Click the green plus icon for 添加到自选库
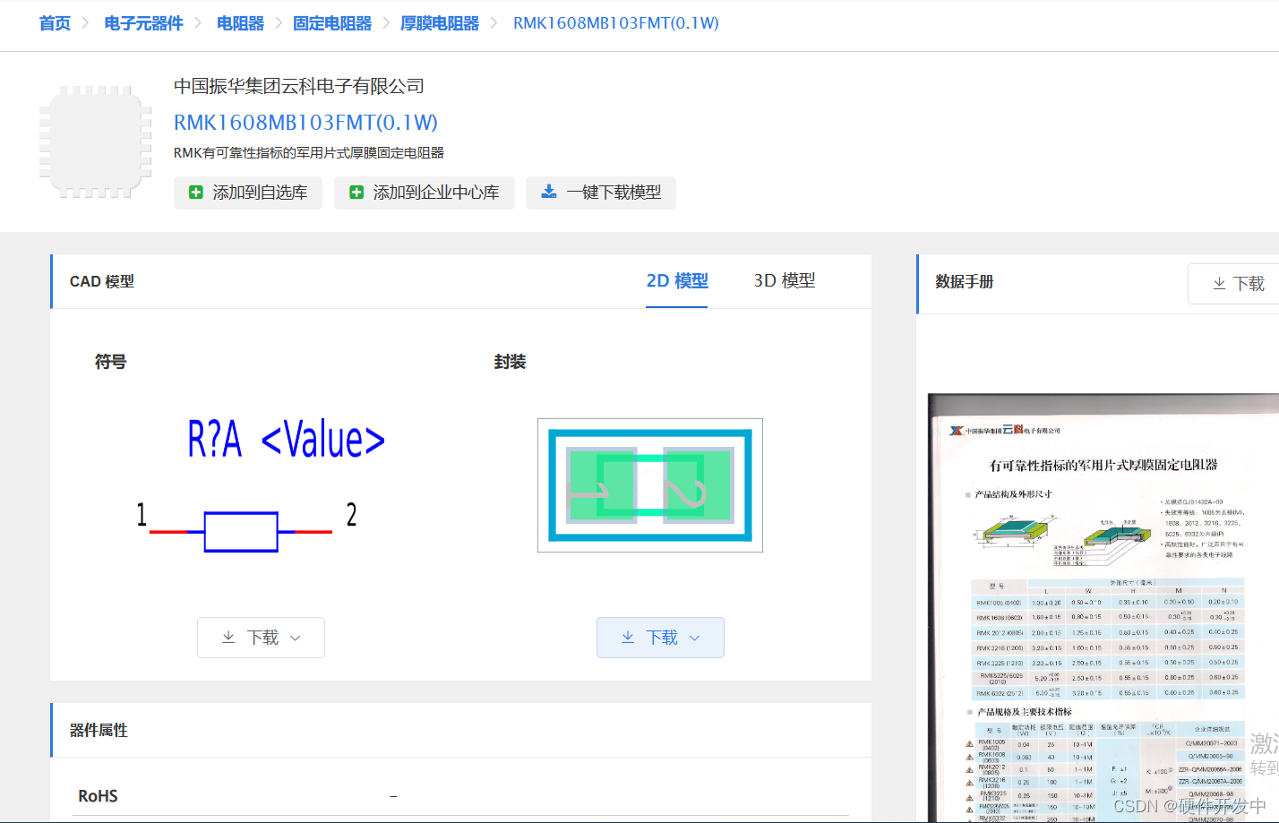The width and height of the screenshot is (1279, 823). point(196,193)
